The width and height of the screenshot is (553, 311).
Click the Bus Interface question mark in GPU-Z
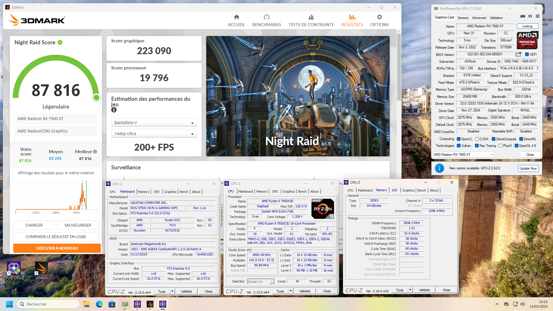pos(537,68)
